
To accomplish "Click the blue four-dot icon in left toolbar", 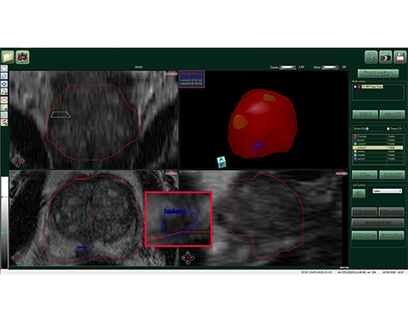I will (x=4, y=84).
